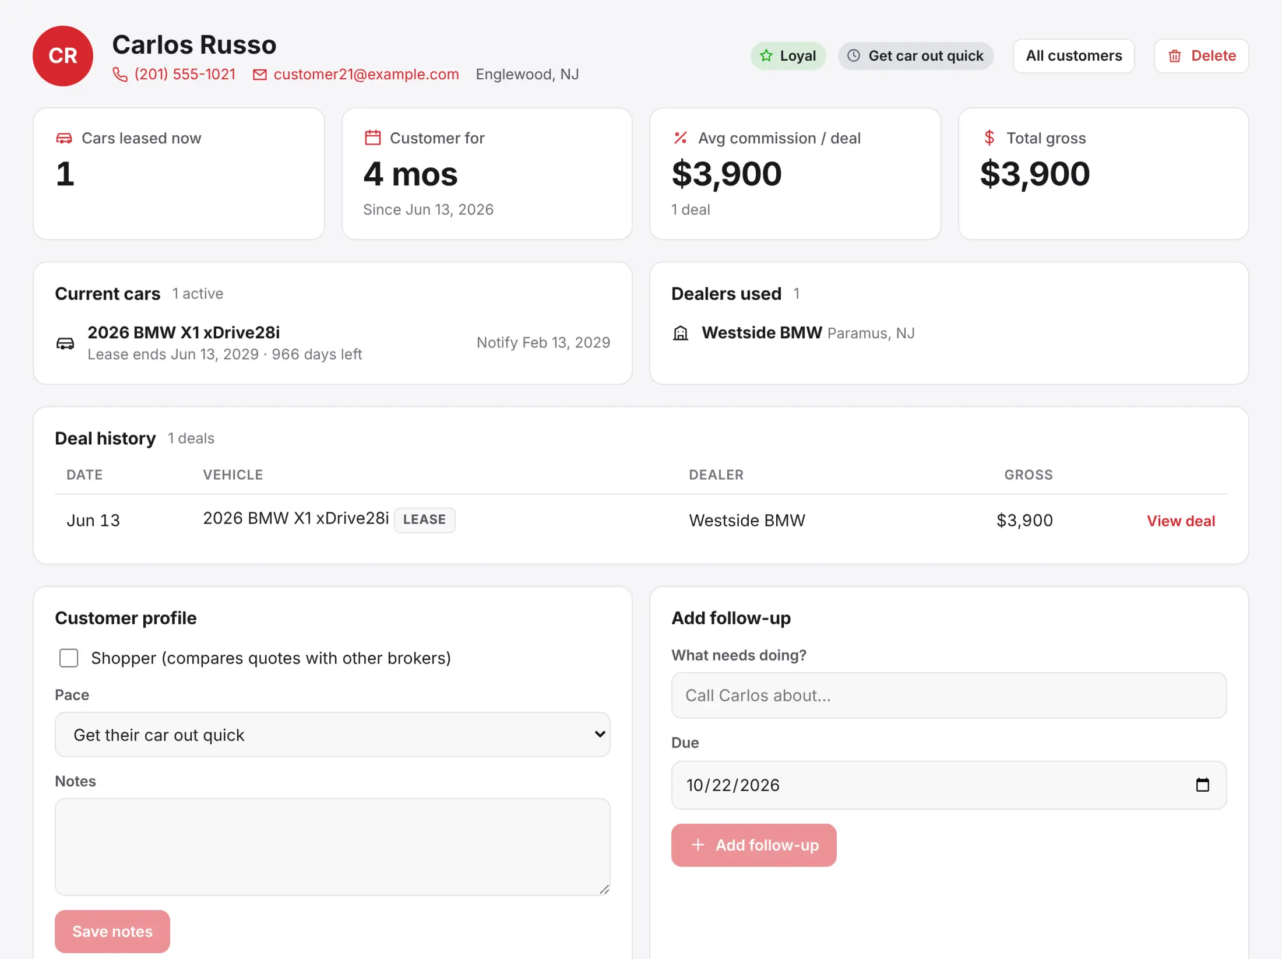Open the Pace dropdown
Screen dimensions: 1282x959
click(333, 735)
